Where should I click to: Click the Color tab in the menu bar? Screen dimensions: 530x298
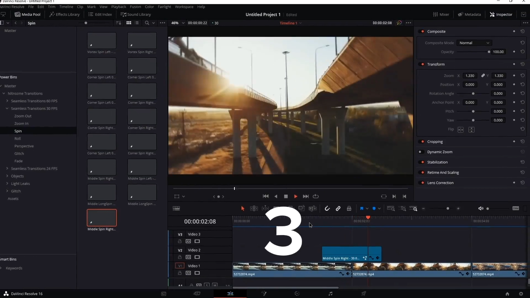(x=149, y=7)
